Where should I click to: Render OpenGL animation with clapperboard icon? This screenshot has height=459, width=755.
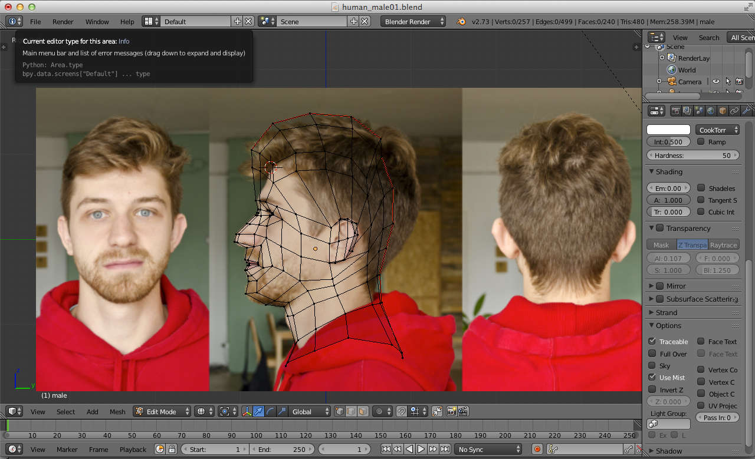[464, 411]
